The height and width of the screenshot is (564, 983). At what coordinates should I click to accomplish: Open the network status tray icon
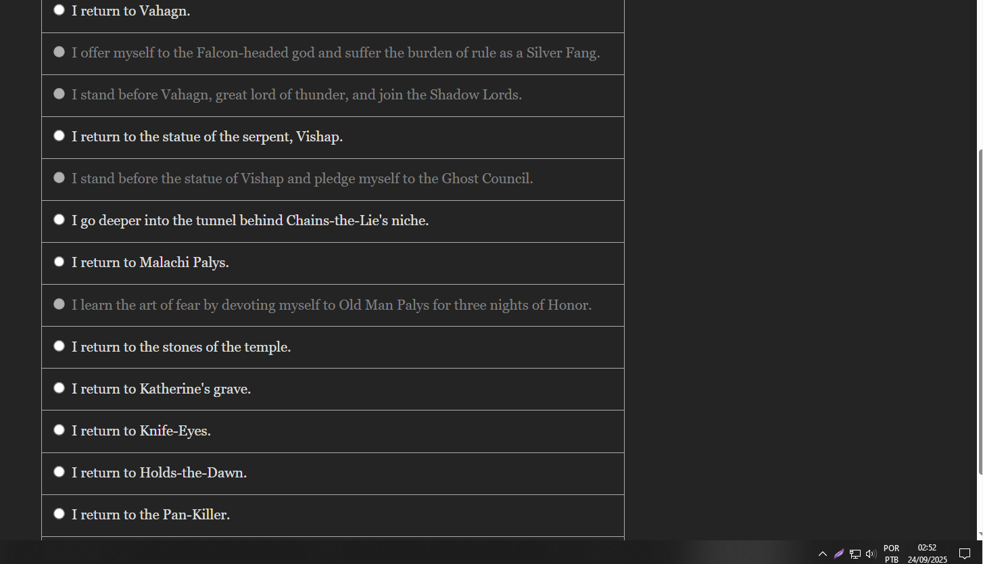855,554
